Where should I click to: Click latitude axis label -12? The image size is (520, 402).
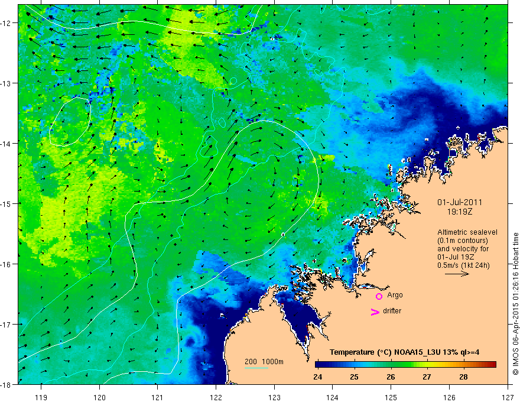tap(6, 23)
